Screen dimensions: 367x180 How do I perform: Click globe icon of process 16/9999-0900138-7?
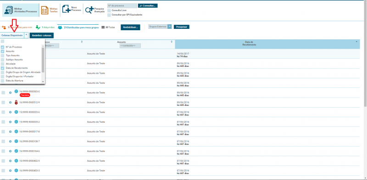point(16,141)
